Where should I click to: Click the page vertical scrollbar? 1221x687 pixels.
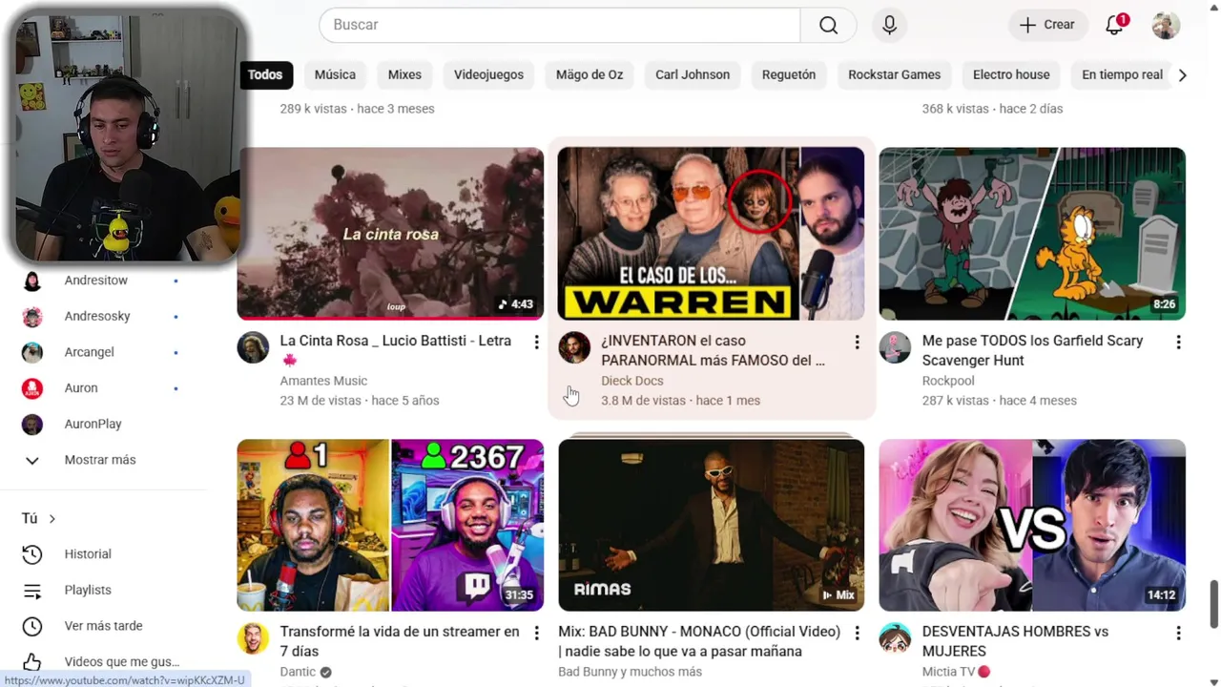1214,605
